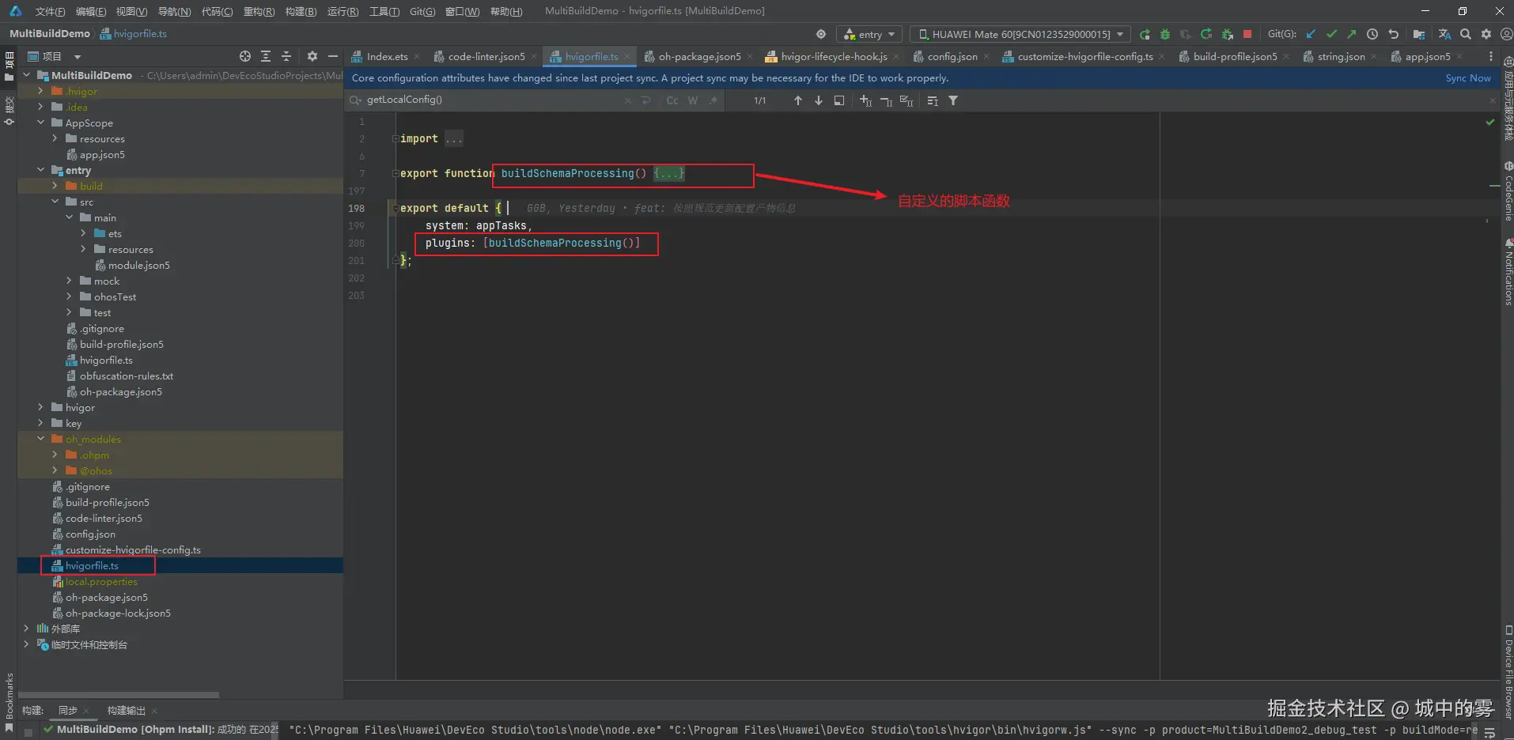Show Git history via the clock icon
1514x740 pixels.
click(1372, 34)
